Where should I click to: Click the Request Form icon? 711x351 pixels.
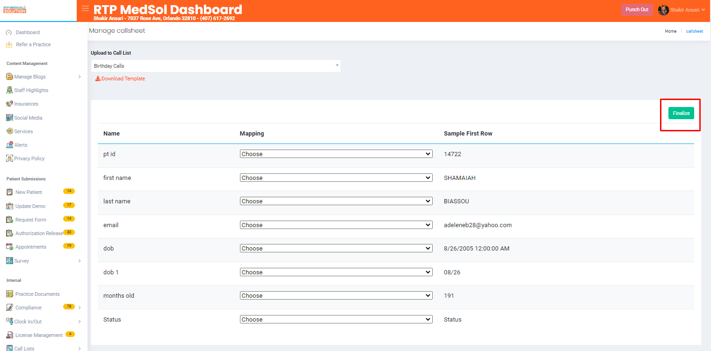click(9, 220)
